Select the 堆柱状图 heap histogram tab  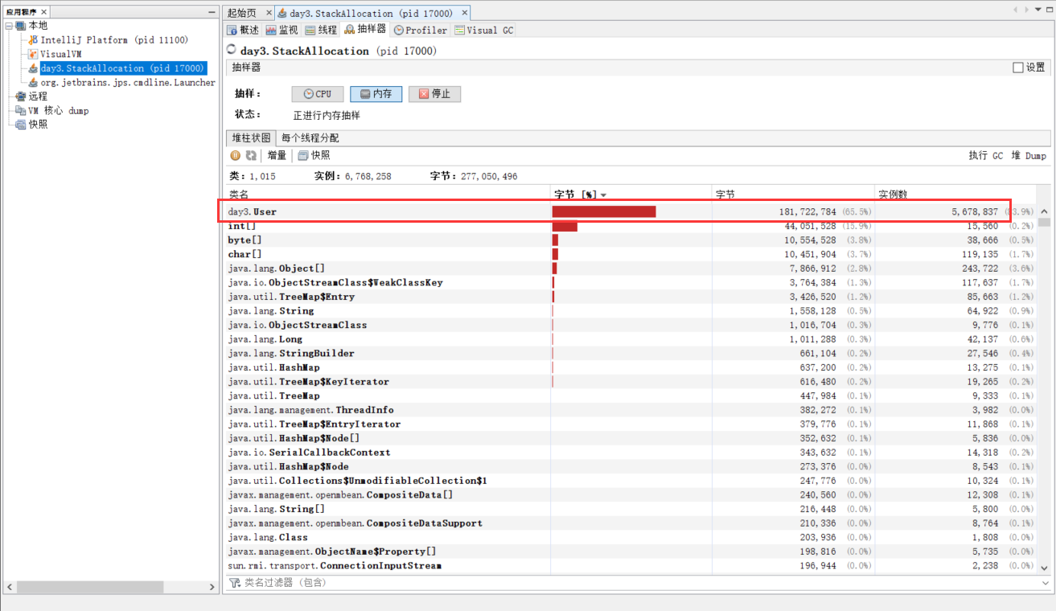tap(252, 137)
